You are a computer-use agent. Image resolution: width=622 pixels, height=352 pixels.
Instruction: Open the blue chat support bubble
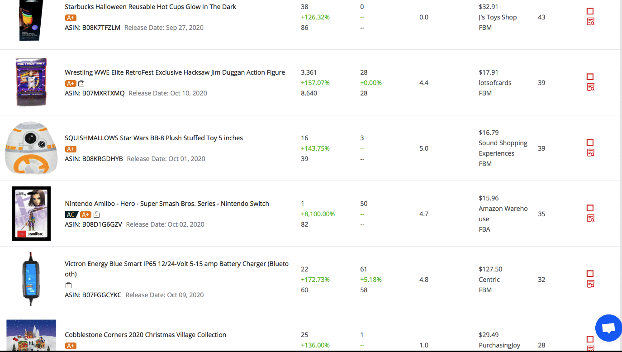tap(609, 328)
